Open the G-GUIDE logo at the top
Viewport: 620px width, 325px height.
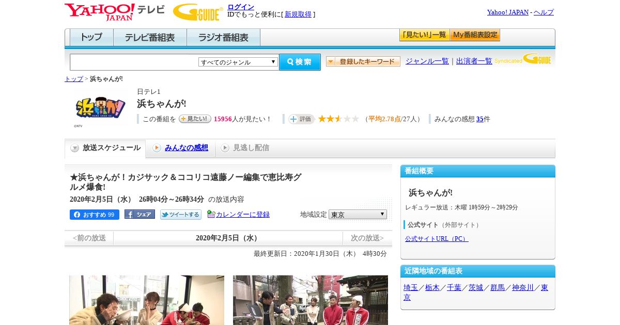(198, 12)
